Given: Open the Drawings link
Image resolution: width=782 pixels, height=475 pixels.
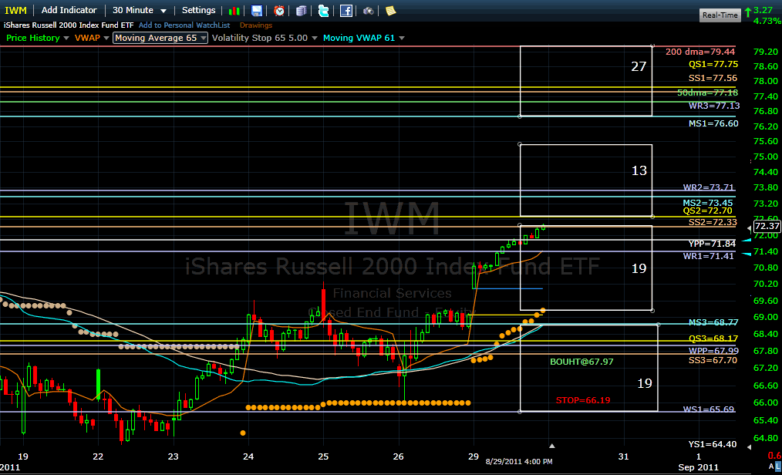Looking at the screenshot, I should pyautogui.click(x=256, y=25).
